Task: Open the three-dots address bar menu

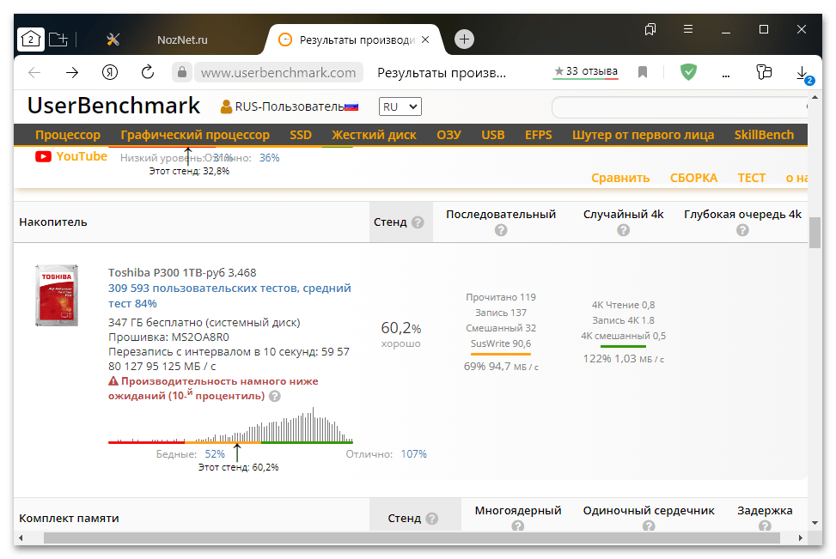Action: [726, 75]
